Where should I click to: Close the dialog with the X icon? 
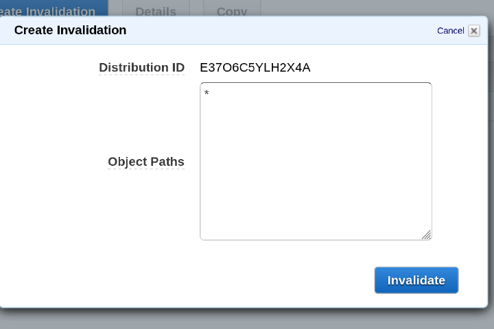pyautogui.click(x=474, y=31)
